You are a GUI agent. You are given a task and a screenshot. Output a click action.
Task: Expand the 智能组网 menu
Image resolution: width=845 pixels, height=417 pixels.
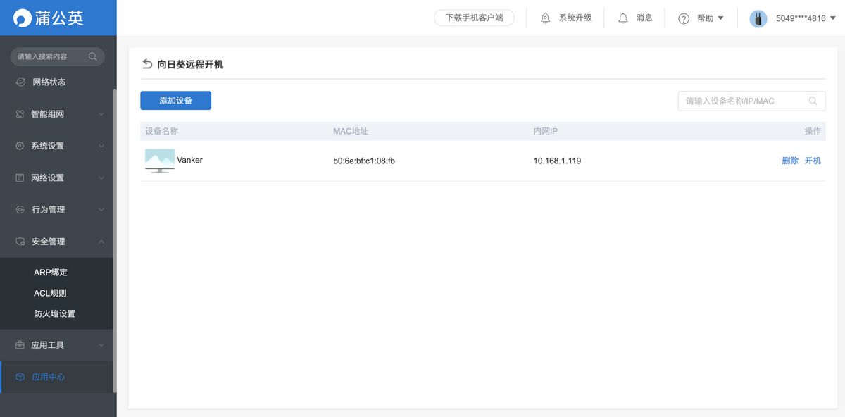[x=58, y=114]
